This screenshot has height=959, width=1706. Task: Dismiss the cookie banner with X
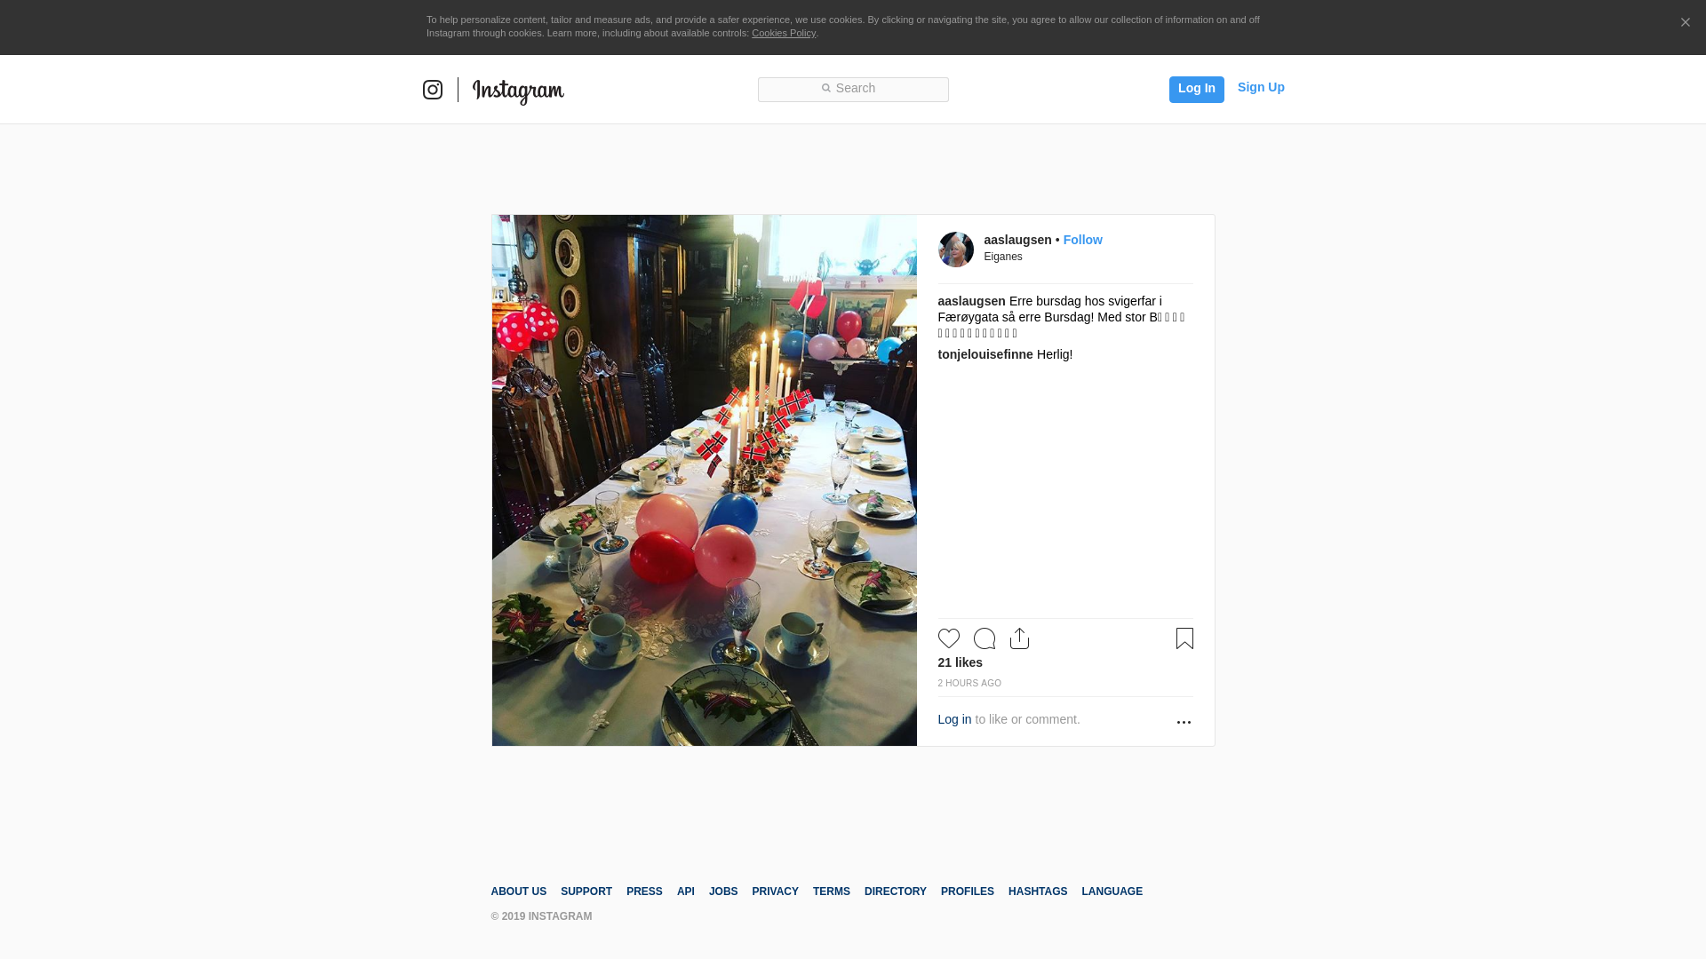[x=1685, y=23]
